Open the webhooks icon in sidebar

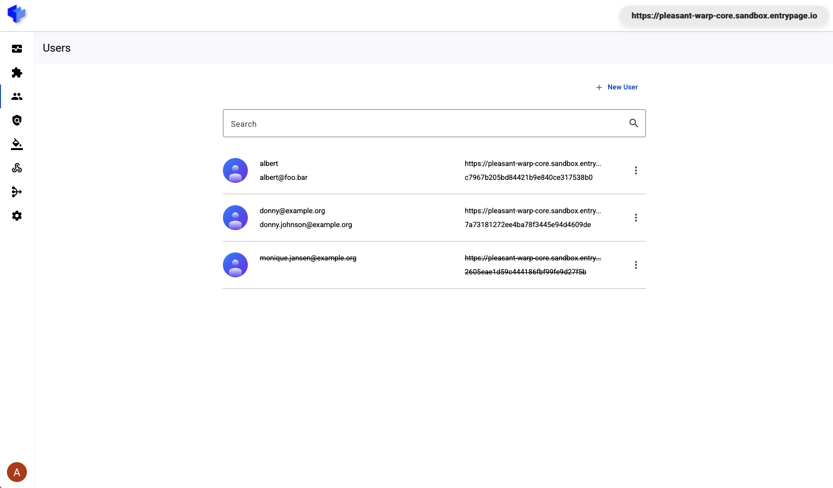[x=17, y=168]
